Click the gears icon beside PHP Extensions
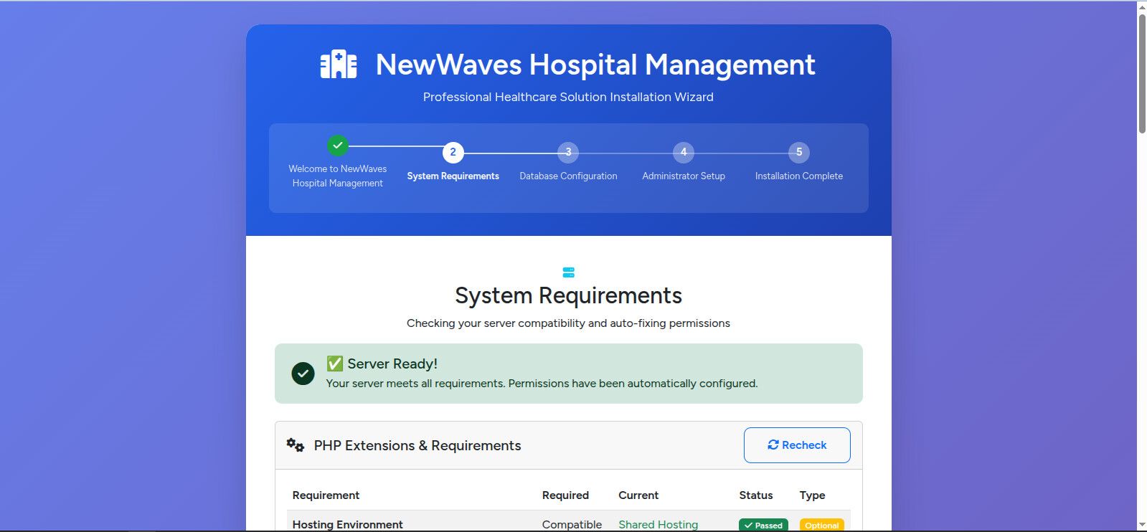The height and width of the screenshot is (532, 1147). click(296, 445)
